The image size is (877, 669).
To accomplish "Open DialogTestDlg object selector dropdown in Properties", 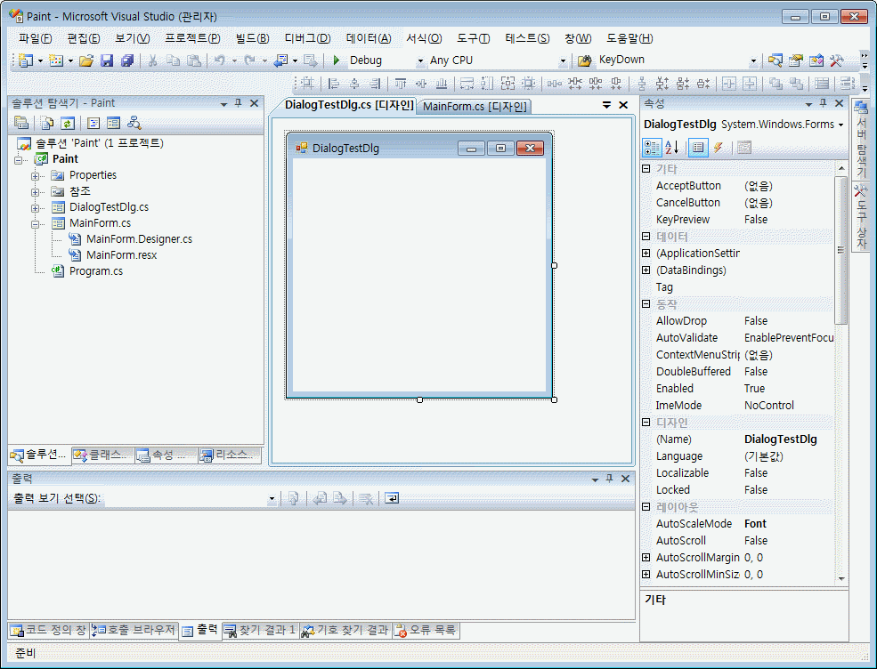I will [840, 125].
